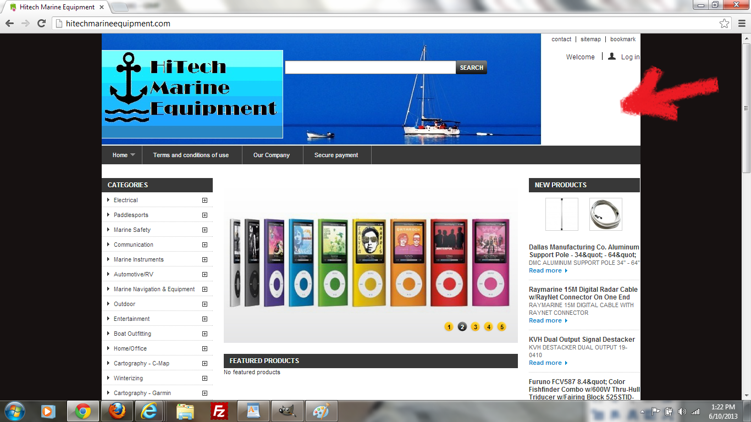Viewport: 751px width, 422px height.
Task: Click the taskbar clock showing 1:22 PM
Action: click(x=723, y=411)
